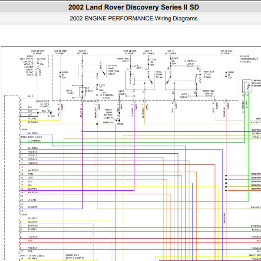Click the 'A/C CONTROL RELAY' label
Viewport: 261px width, 261px height.
108,95
